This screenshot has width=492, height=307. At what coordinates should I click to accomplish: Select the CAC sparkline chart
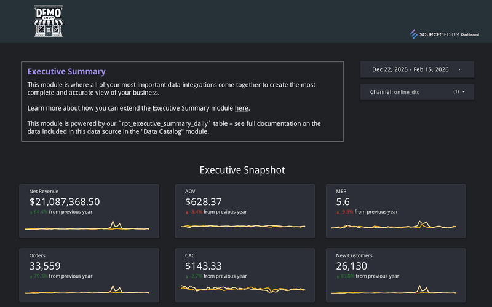click(x=244, y=288)
